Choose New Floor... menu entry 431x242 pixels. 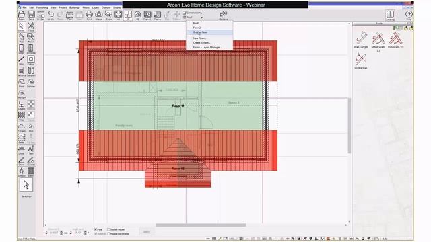(209, 38)
